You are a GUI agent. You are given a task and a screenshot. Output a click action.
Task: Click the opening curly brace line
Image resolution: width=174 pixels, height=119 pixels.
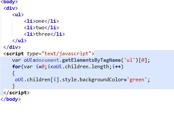tap(13, 73)
